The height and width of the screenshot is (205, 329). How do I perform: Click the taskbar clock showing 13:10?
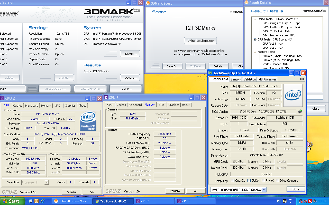pyautogui.click(x=322, y=201)
